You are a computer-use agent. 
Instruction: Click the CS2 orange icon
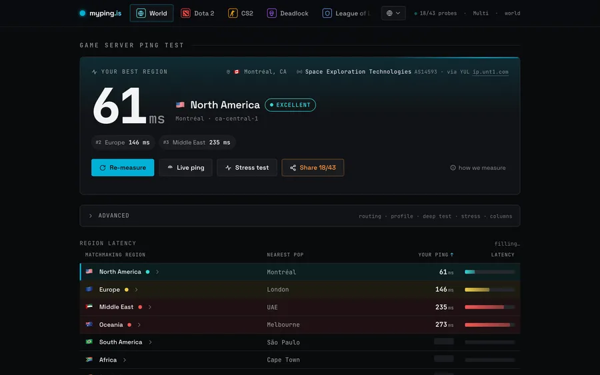[x=233, y=13]
